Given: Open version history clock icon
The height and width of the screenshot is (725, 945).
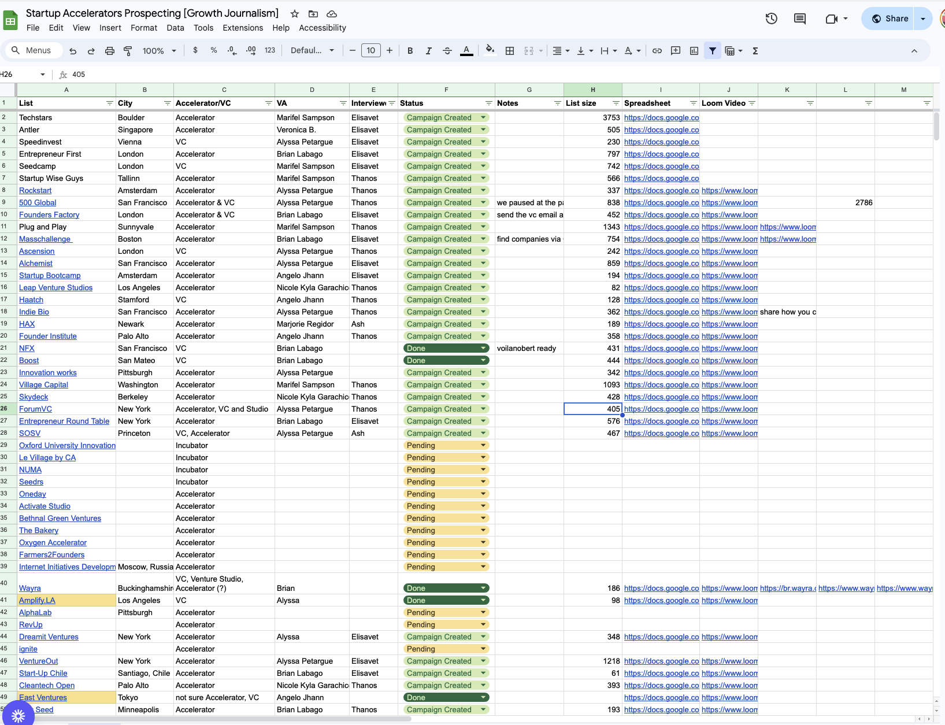Looking at the screenshot, I should point(772,19).
